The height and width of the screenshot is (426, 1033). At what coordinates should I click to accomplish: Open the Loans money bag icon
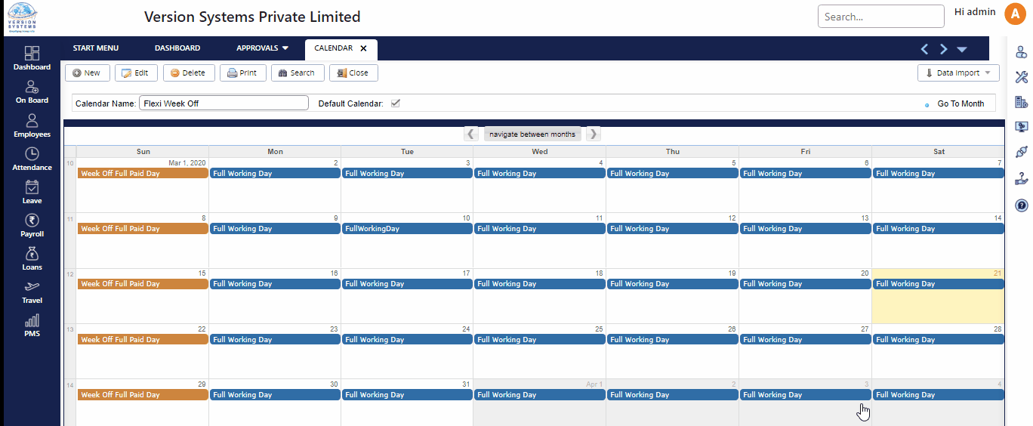[x=32, y=254]
